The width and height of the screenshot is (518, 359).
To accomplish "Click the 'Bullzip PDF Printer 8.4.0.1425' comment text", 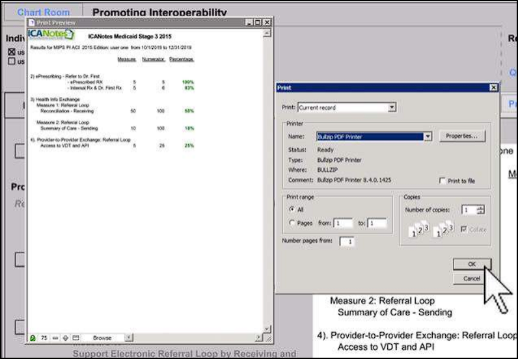I will click(354, 180).
